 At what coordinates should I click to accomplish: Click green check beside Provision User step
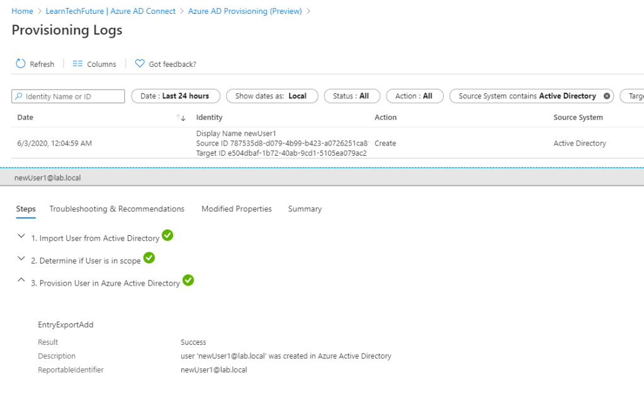coord(188,281)
